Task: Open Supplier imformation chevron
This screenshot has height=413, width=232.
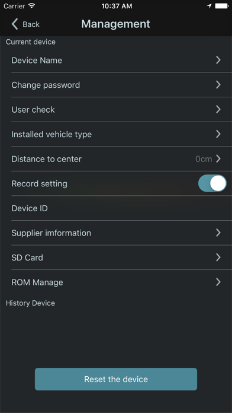Action: point(218,233)
